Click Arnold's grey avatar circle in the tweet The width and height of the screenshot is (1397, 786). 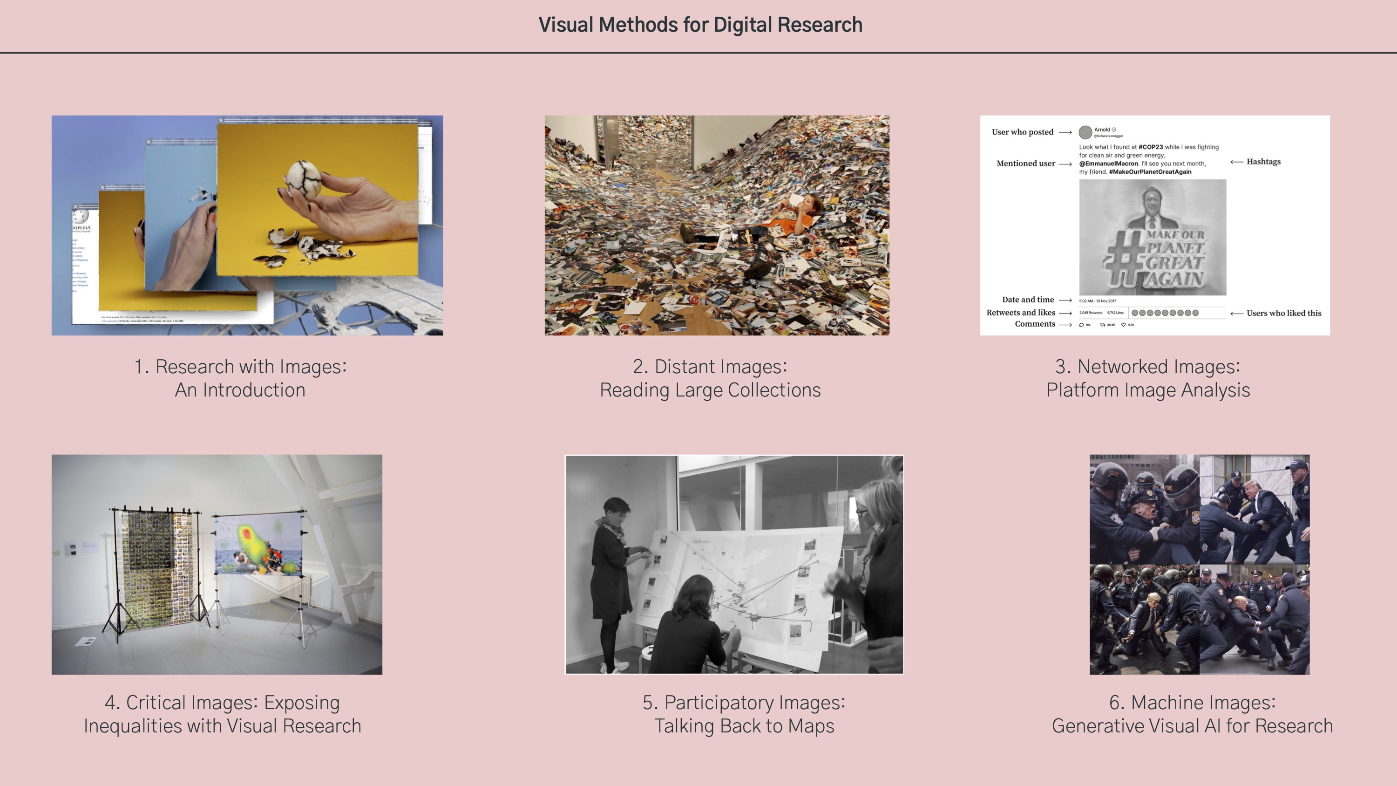point(1085,132)
